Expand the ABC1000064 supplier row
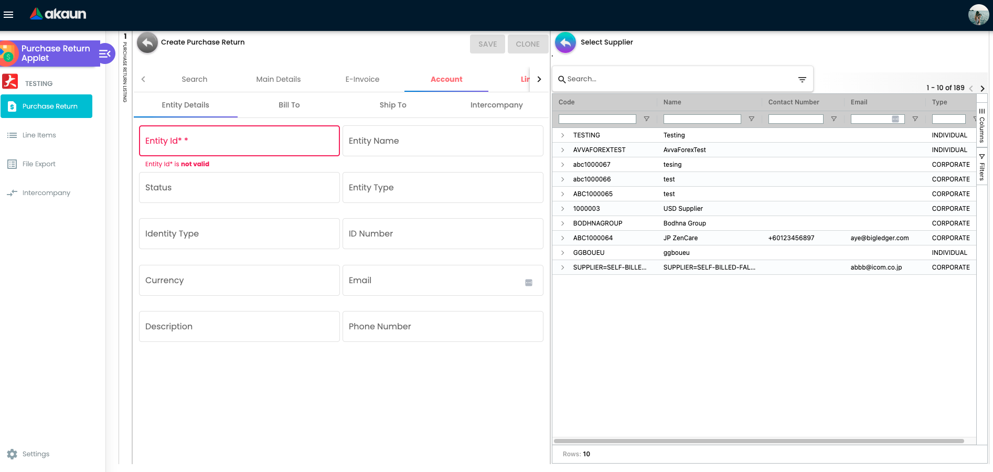Viewport: 993px width, 472px height. [x=563, y=238]
